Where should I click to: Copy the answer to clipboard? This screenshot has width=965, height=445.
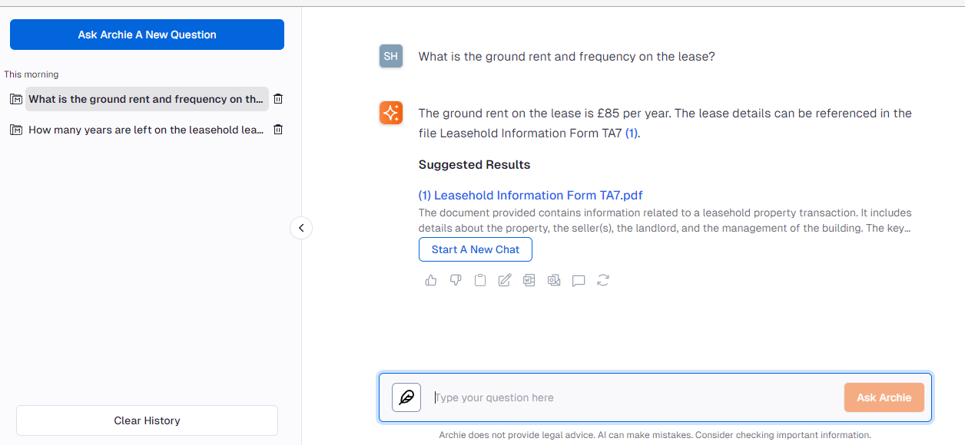point(480,281)
